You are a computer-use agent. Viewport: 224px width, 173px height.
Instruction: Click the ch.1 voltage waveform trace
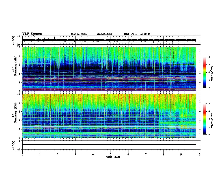tap(109, 40)
